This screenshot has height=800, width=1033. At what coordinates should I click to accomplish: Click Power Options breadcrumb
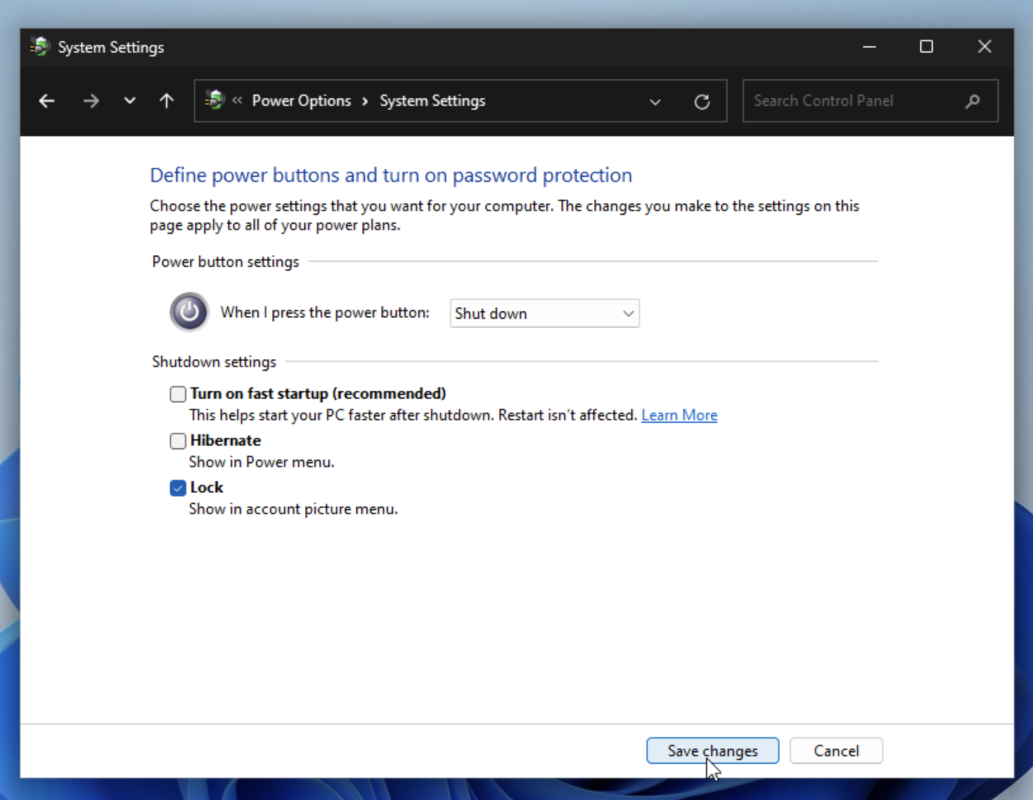click(301, 101)
